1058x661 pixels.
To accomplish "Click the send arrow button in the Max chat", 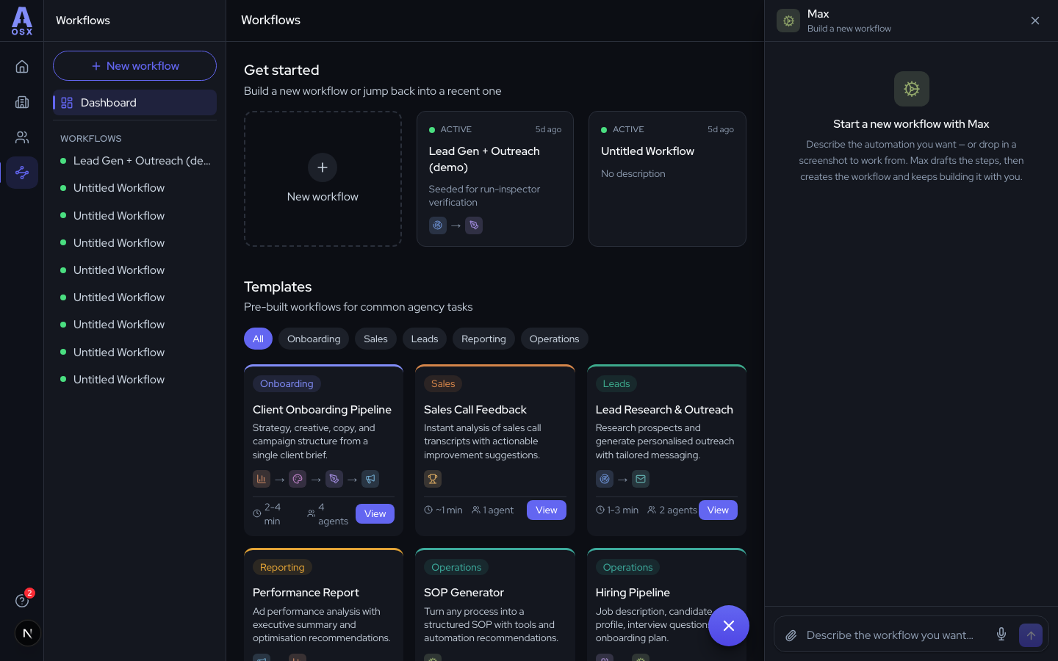I will point(1031,635).
